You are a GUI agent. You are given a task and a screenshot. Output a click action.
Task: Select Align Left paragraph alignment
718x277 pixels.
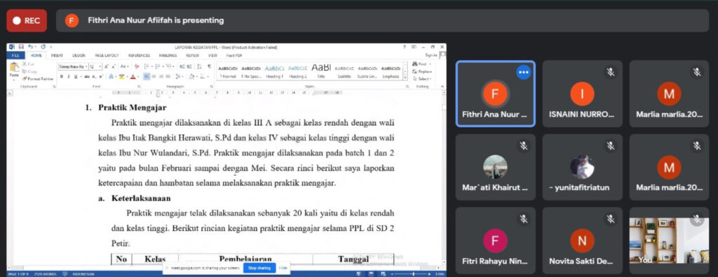point(147,76)
